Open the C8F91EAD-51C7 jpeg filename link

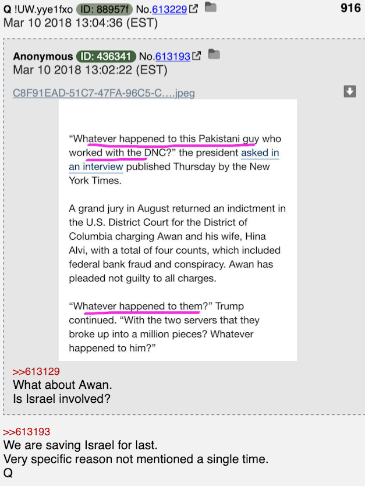tap(104, 93)
